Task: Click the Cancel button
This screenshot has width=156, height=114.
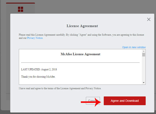Action: [x=93, y=101]
